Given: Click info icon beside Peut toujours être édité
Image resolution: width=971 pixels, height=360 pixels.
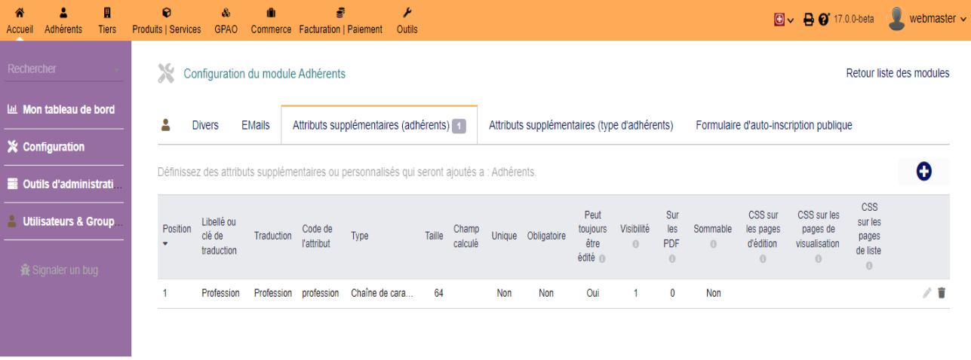Looking at the screenshot, I should pos(603,258).
